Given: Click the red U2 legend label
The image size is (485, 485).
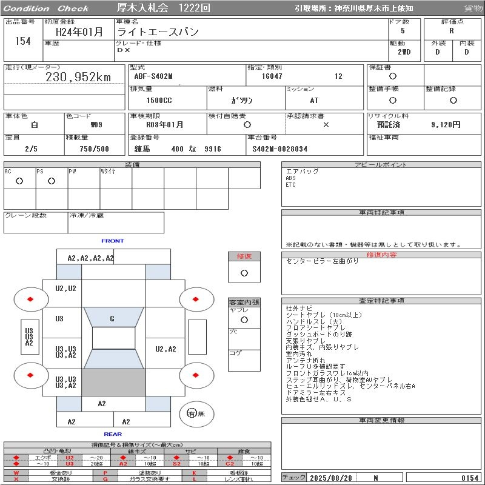Looking at the screenshot, I should tap(70, 458).
